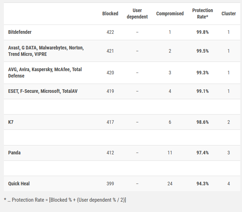Click the Quick Heal product name
The height and width of the screenshot is (212, 242).
click(19, 184)
